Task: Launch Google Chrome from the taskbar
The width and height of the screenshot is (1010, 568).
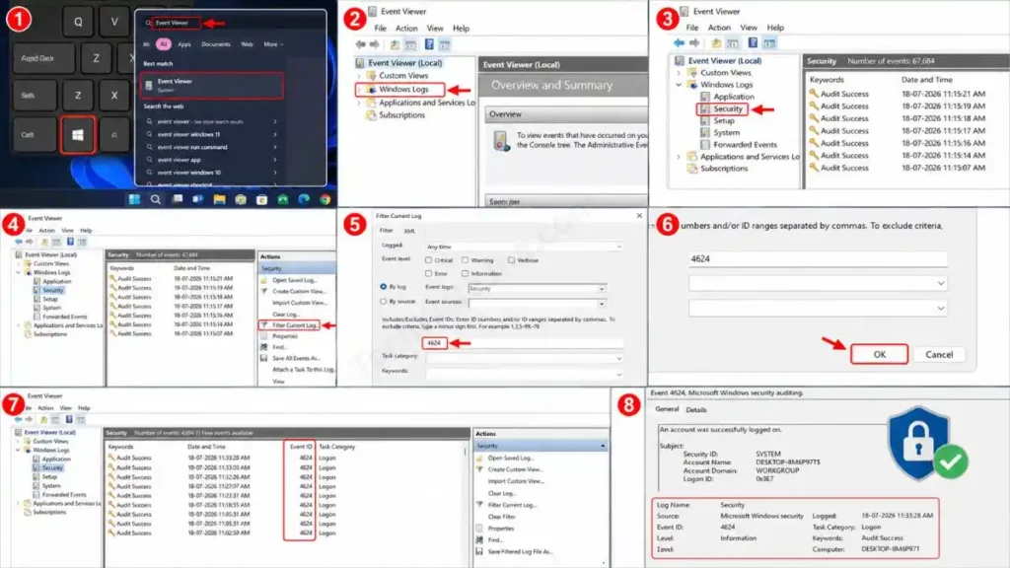Action: 325,199
